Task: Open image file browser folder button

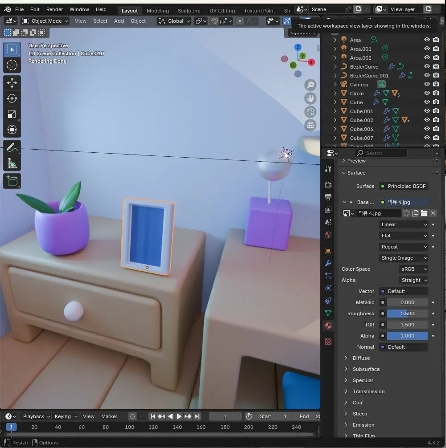Action: [x=424, y=213]
